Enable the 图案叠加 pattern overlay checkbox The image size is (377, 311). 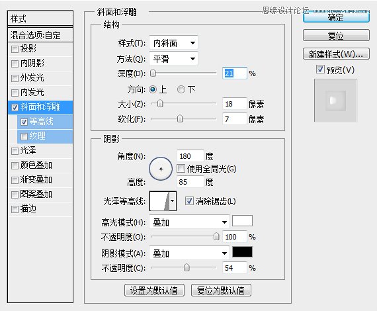(x=15, y=195)
